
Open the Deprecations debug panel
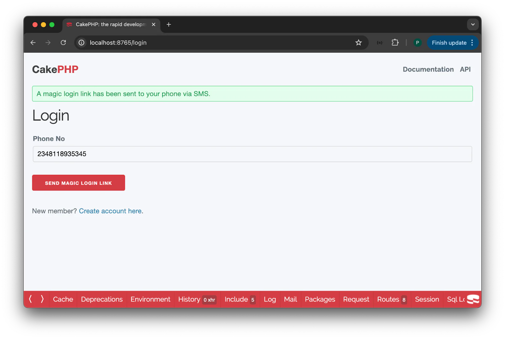coord(102,299)
